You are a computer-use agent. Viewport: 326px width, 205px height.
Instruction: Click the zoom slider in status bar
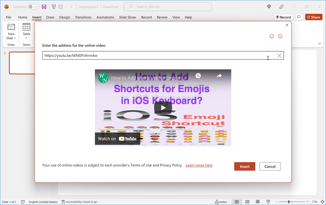coord(289,202)
